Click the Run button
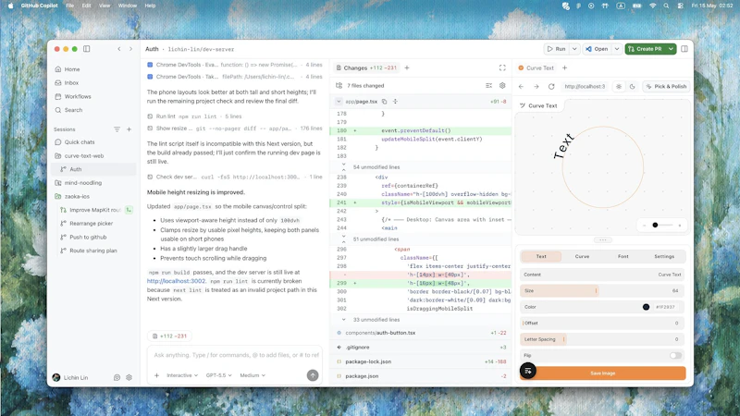Viewport: 740px width, 416px height. coord(557,49)
